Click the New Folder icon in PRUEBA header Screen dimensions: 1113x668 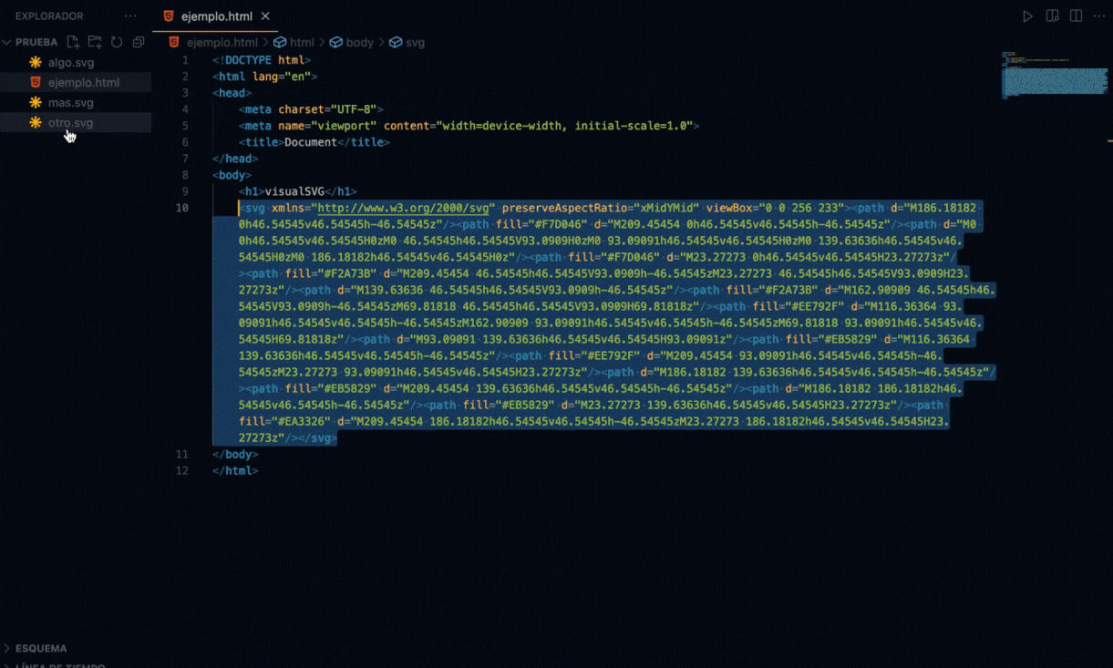96,42
